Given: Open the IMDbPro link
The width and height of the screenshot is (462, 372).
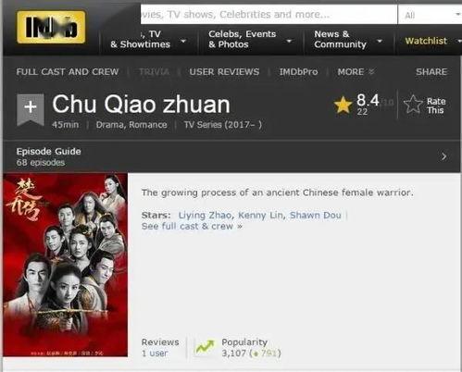Looking at the screenshot, I should coord(298,72).
